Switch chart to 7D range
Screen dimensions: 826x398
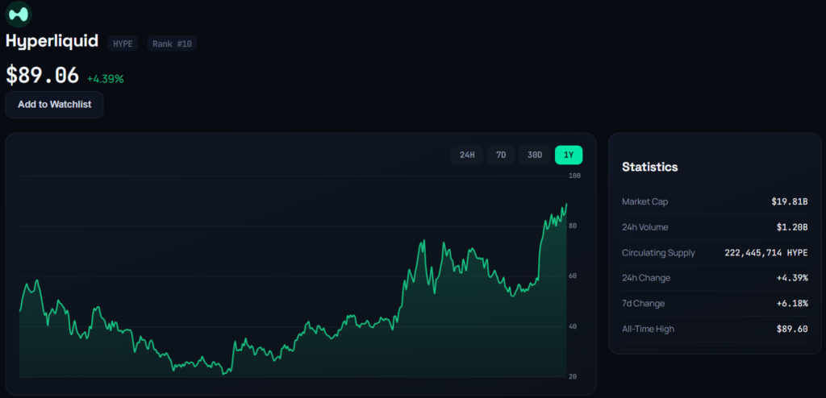500,155
